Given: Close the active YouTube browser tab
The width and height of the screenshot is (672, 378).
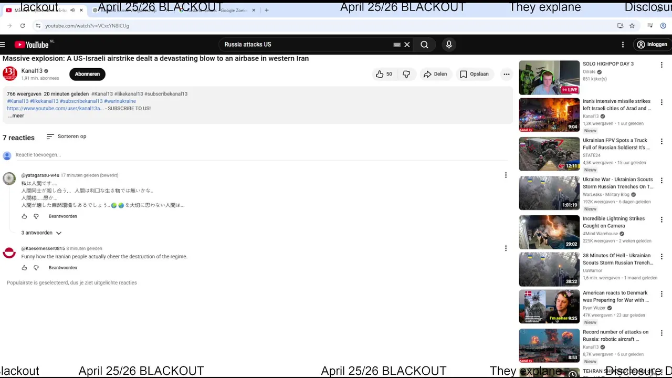Looking at the screenshot, I should (x=81, y=10).
